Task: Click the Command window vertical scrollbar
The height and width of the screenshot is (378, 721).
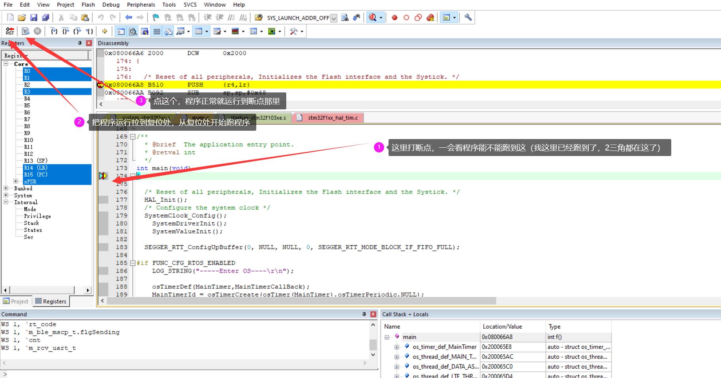Action: click(x=373, y=344)
